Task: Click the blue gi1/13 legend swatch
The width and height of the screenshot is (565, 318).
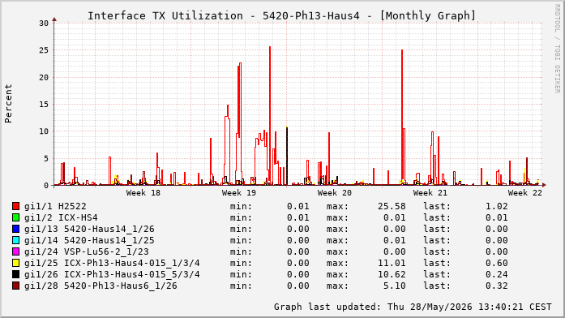Action: [x=15, y=229]
